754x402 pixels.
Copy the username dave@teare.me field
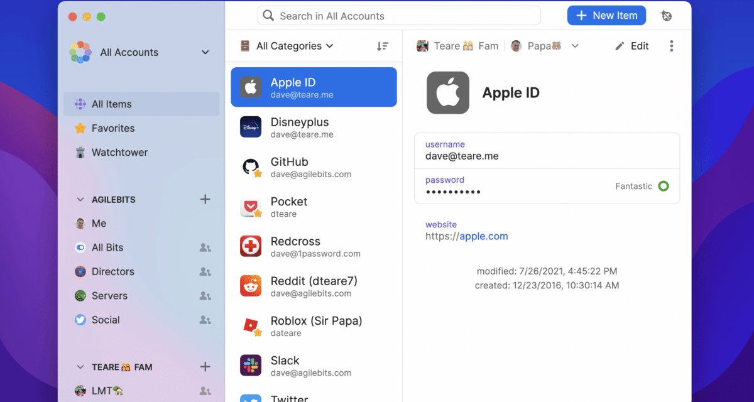pos(547,151)
